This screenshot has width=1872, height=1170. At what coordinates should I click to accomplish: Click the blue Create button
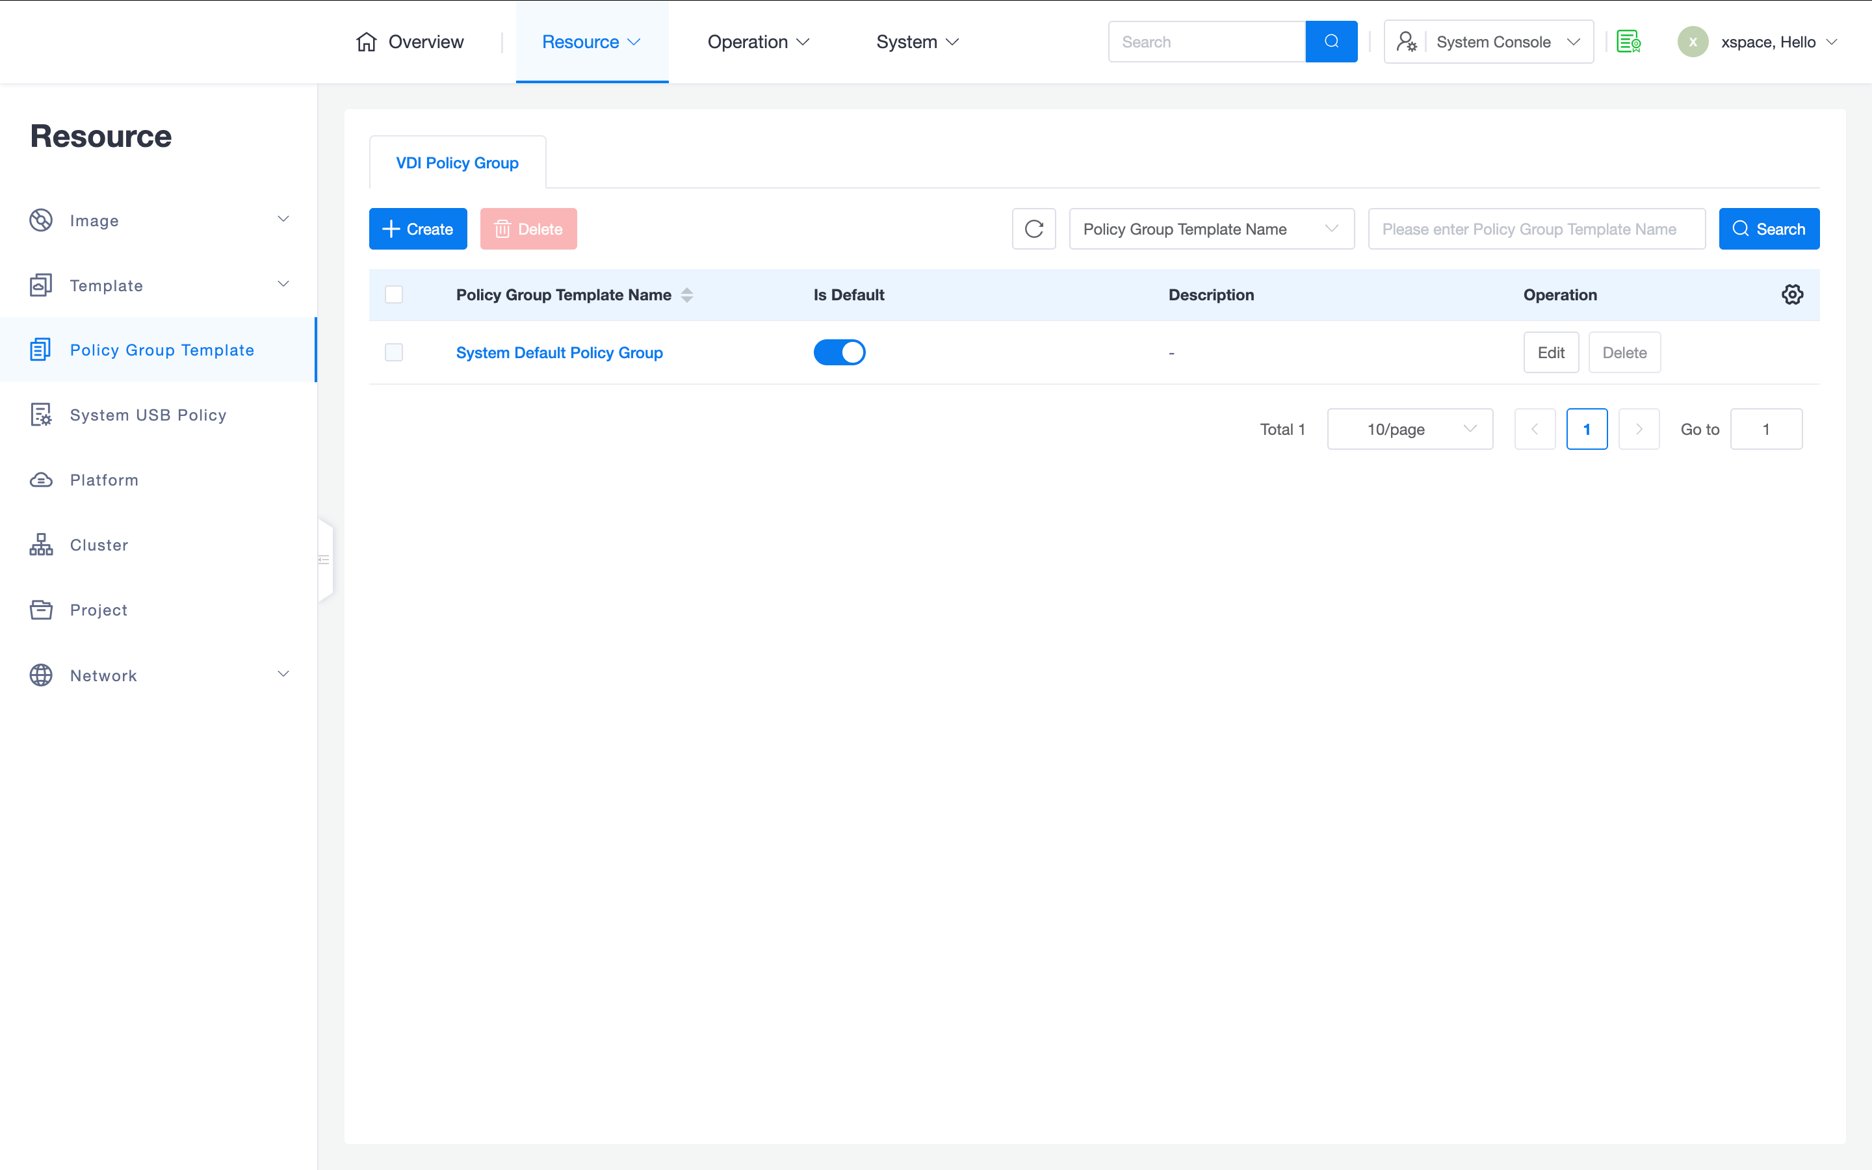click(418, 229)
